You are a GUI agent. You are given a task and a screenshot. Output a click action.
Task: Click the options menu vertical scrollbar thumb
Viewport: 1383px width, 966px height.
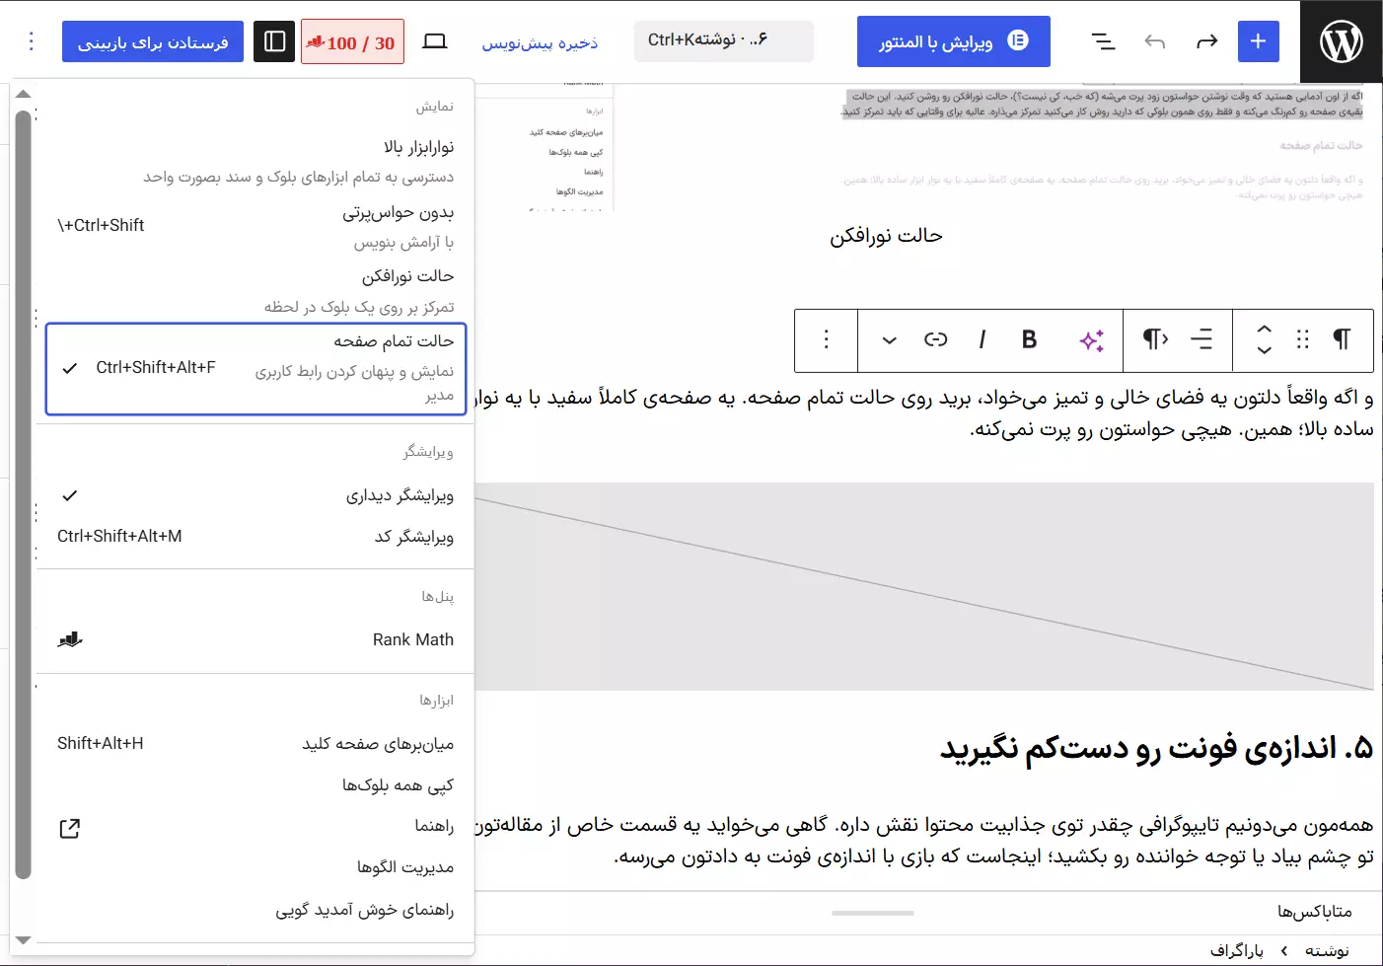(24, 493)
